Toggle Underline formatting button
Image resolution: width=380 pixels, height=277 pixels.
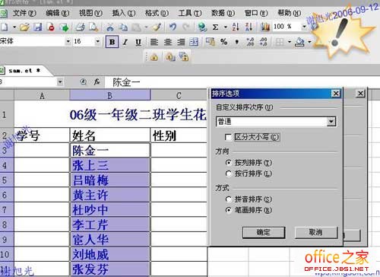[138, 42]
